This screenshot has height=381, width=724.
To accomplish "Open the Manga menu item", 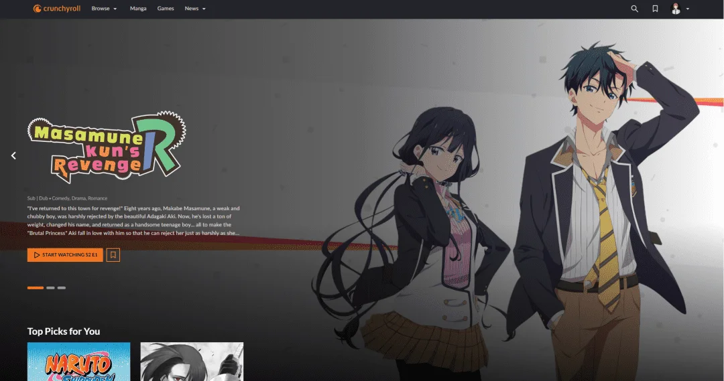I will [138, 8].
